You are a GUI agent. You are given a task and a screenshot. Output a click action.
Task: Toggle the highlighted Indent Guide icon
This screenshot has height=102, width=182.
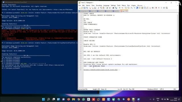click(137, 8)
